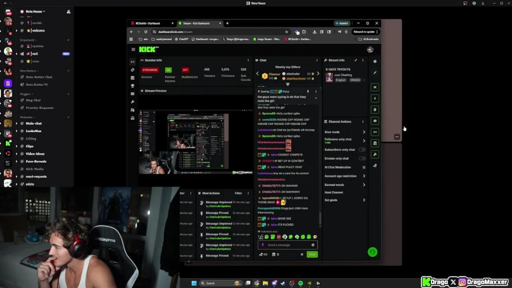
Task: Expand Slow mode settings
Action: pyautogui.click(x=364, y=132)
